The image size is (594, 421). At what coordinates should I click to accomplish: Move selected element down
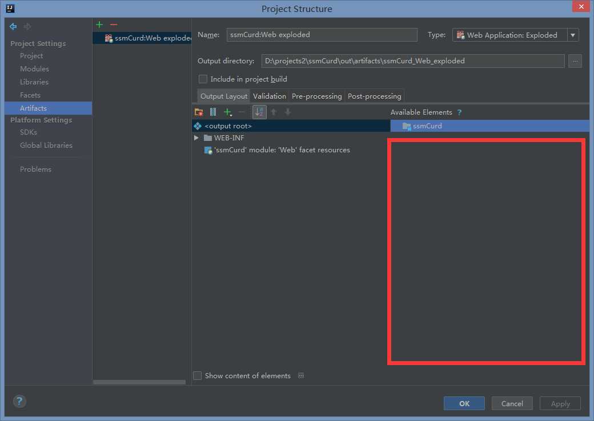tap(288, 112)
